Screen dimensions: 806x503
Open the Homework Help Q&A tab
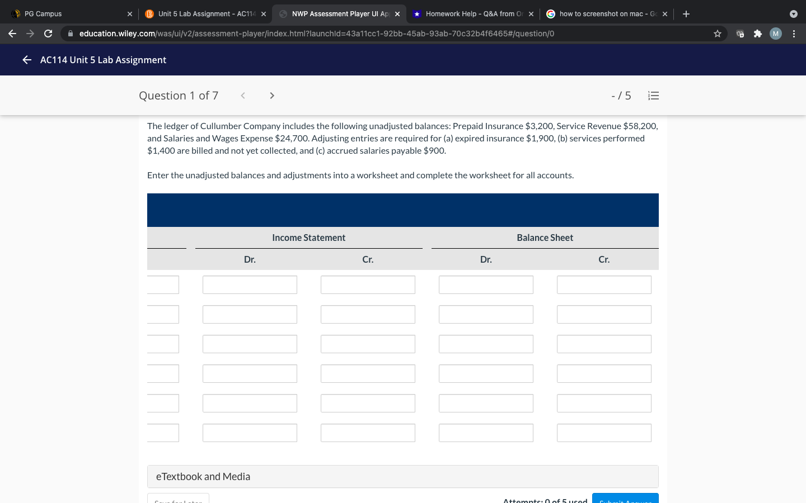470,13
